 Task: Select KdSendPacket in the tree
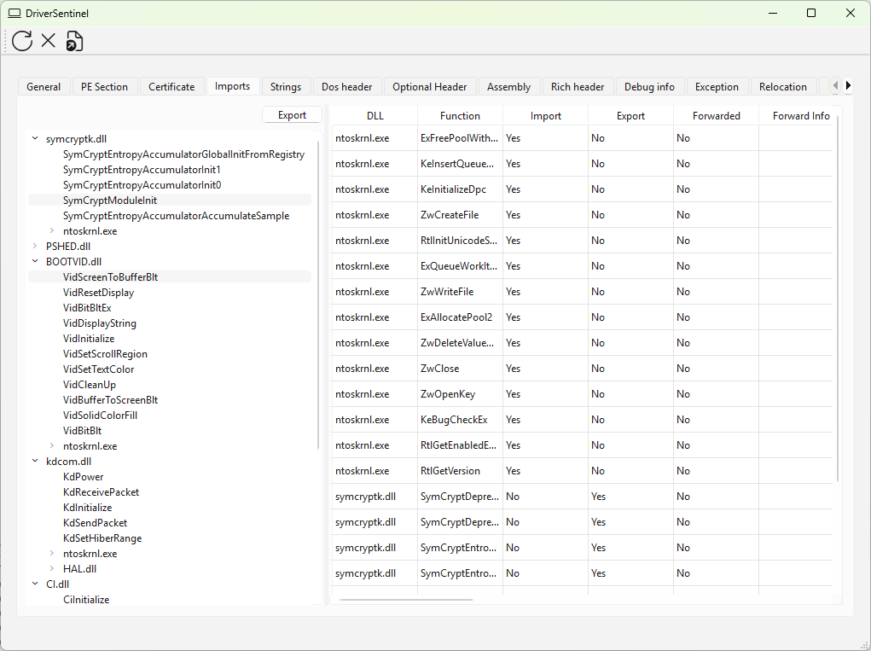[95, 522]
